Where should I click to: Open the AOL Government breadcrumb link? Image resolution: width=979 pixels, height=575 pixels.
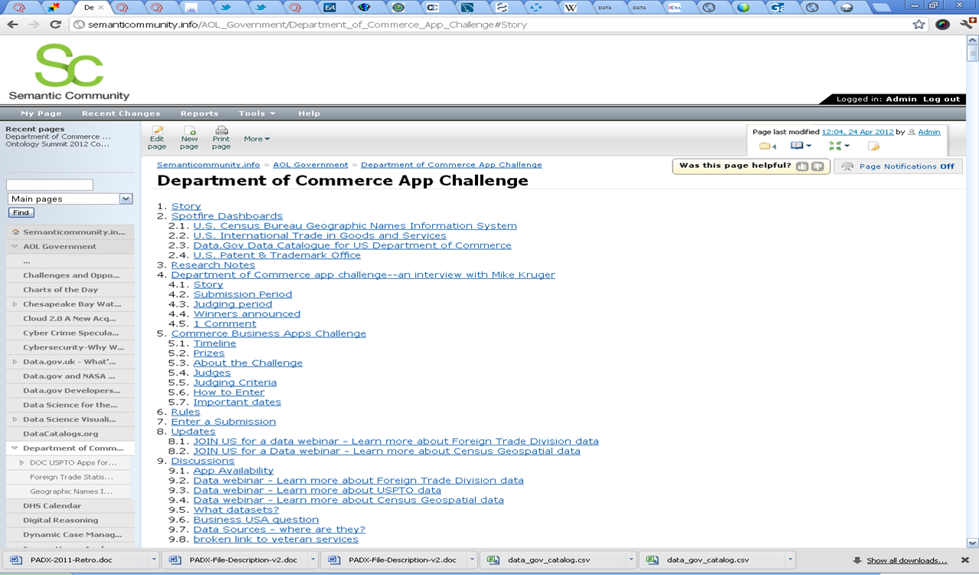pyautogui.click(x=310, y=165)
